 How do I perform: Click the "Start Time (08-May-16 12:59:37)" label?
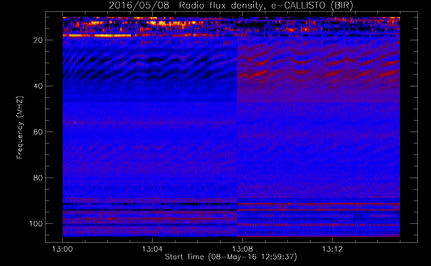pyautogui.click(x=231, y=257)
